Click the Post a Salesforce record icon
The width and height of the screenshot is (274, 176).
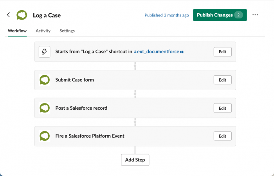pos(45,108)
